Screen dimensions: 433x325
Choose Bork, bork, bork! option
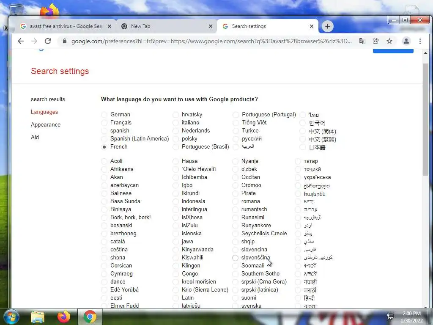click(x=104, y=218)
